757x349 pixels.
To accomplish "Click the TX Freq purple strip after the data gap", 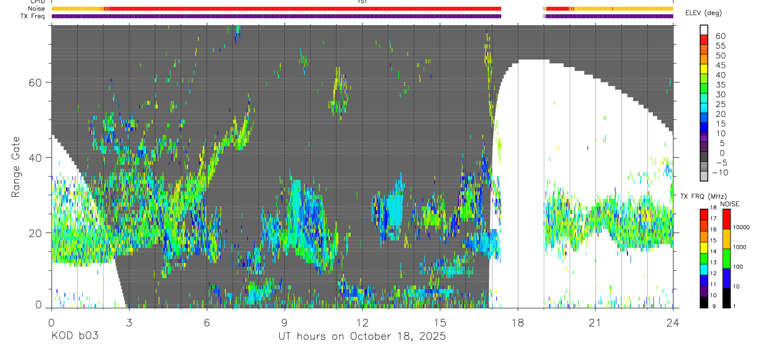I will coord(609,16).
